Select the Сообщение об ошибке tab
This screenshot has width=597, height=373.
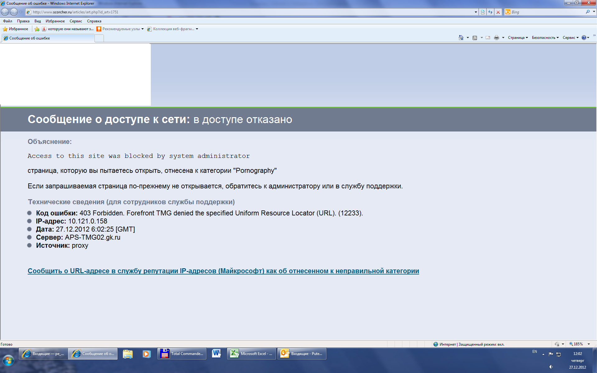pyautogui.click(x=48, y=38)
